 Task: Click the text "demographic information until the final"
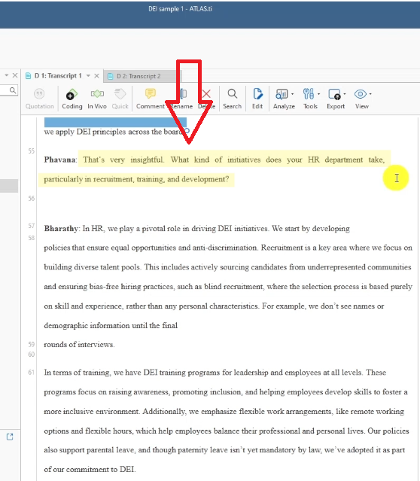(x=111, y=325)
